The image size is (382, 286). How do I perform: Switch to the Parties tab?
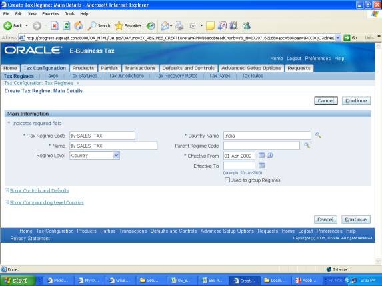pyautogui.click(x=109, y=68)
